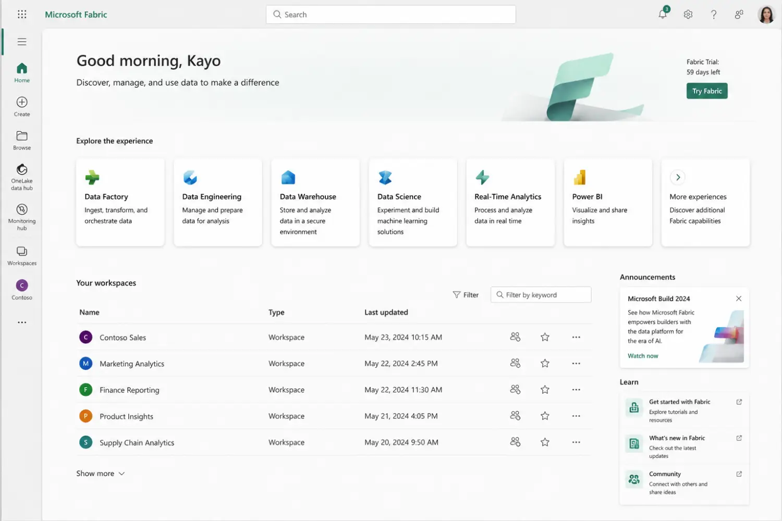Toggle the hamburger navigation menu
The width and height of the screenshot is (782, 521).
(x=22, y=42)
